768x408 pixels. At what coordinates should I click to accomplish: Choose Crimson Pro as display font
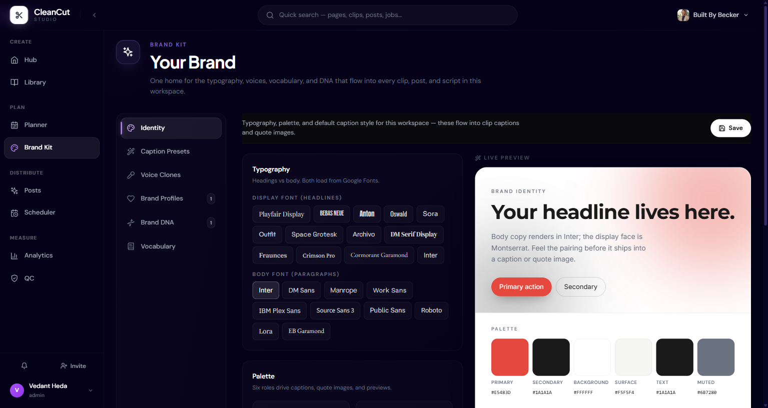click(x=319, y=255)
